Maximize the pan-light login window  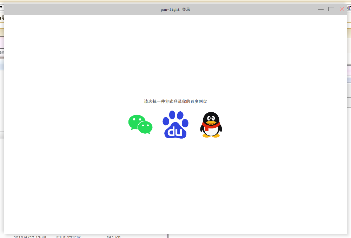(331, 9)
